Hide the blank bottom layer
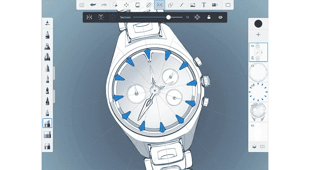Viewport: 310px width, 170px height. 252,126
